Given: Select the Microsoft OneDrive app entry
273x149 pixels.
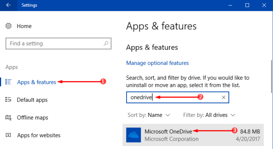Looking at the screenshot, I should [193, 135].
